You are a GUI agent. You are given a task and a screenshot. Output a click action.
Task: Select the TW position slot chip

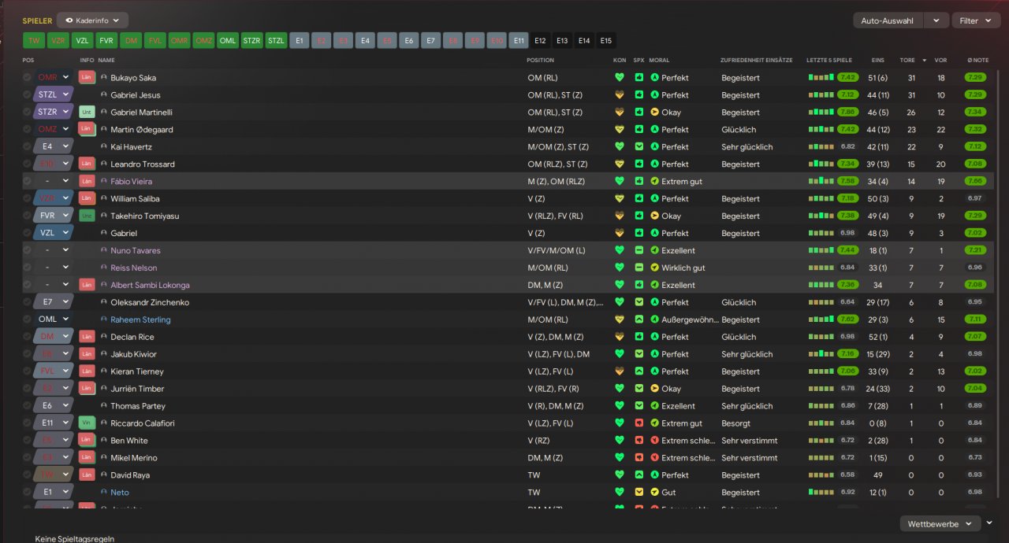coord(34,40)
